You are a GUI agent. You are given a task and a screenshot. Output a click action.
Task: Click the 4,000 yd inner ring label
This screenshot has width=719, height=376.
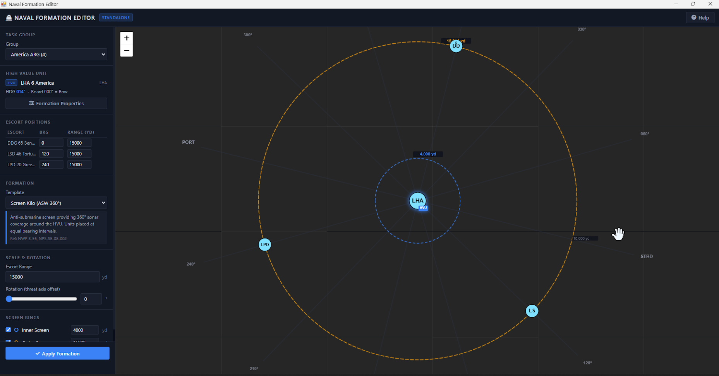coord(428,154)
